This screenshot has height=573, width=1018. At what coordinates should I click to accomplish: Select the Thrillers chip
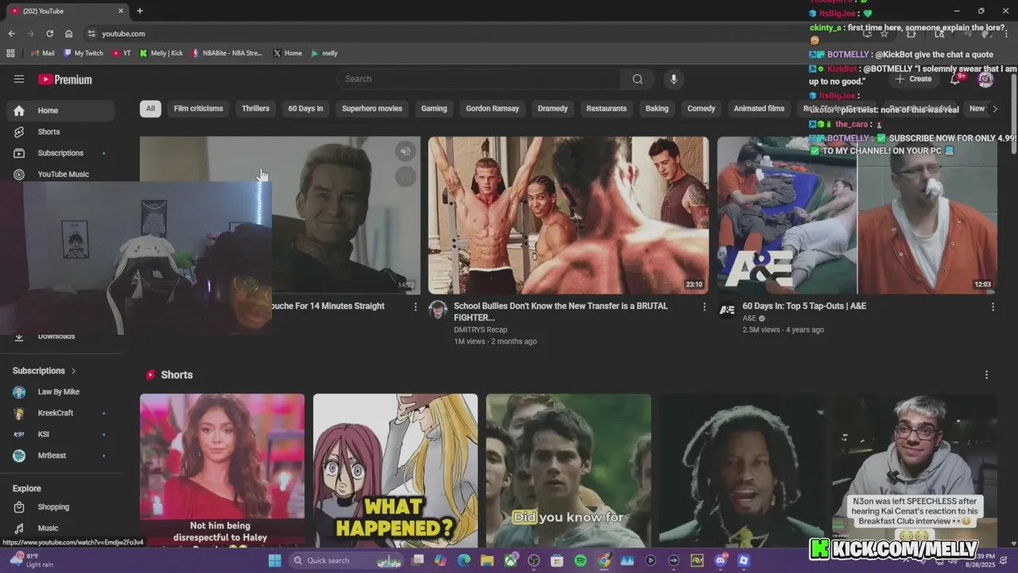(x=255, y=108)
